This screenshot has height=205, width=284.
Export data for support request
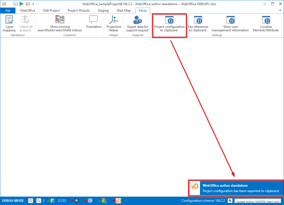(137, 24)
